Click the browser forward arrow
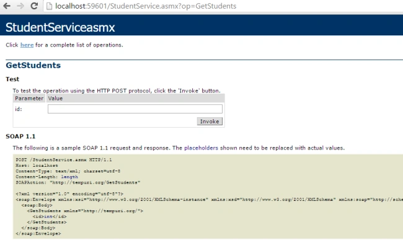This screenshot has width=403, height=240. click(20, 6)
